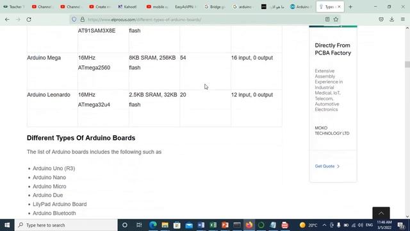Open a new browser tab
The height and width of the screenshot is (231, 410).
tap(350, 7)
